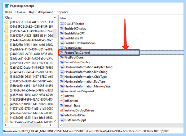The height and width of the screenshot is (136, 186).
Task: Select the {48721b56-6795-11d2 key
Action: (31, 109)
